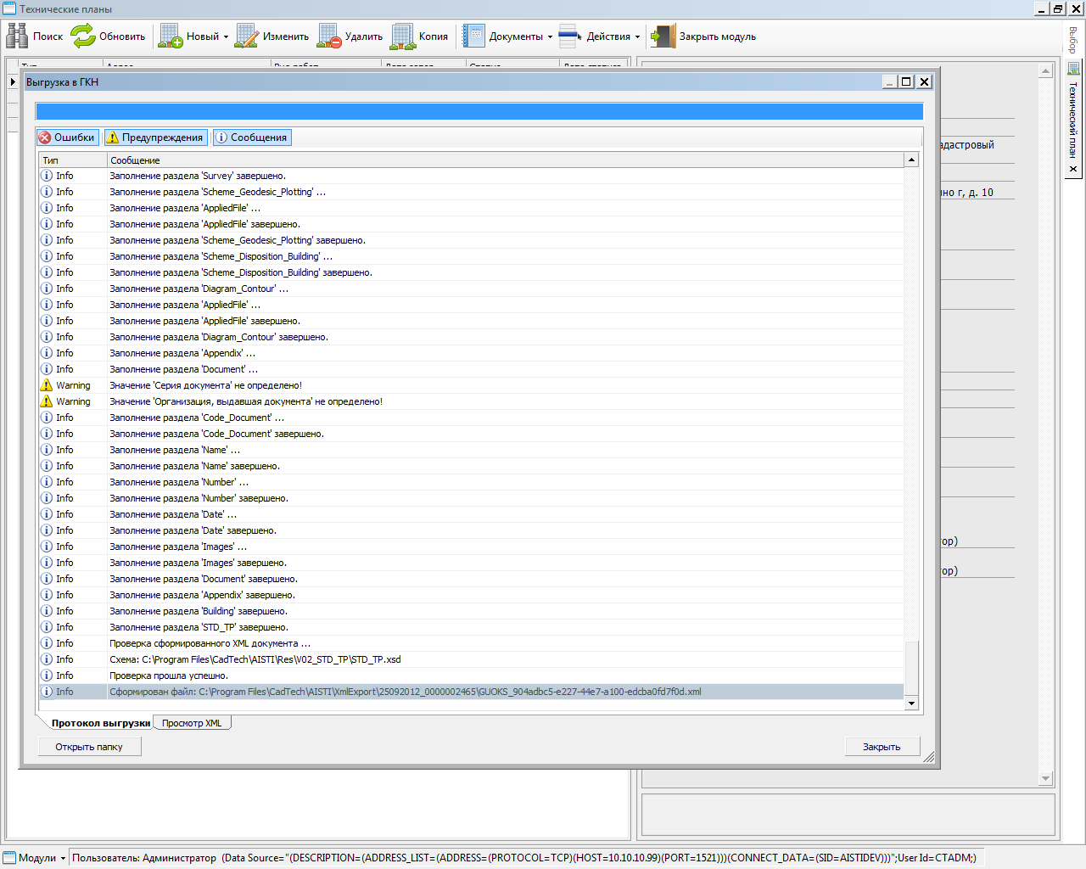Select the Протокол выгрузки tab

pos(100,723)
